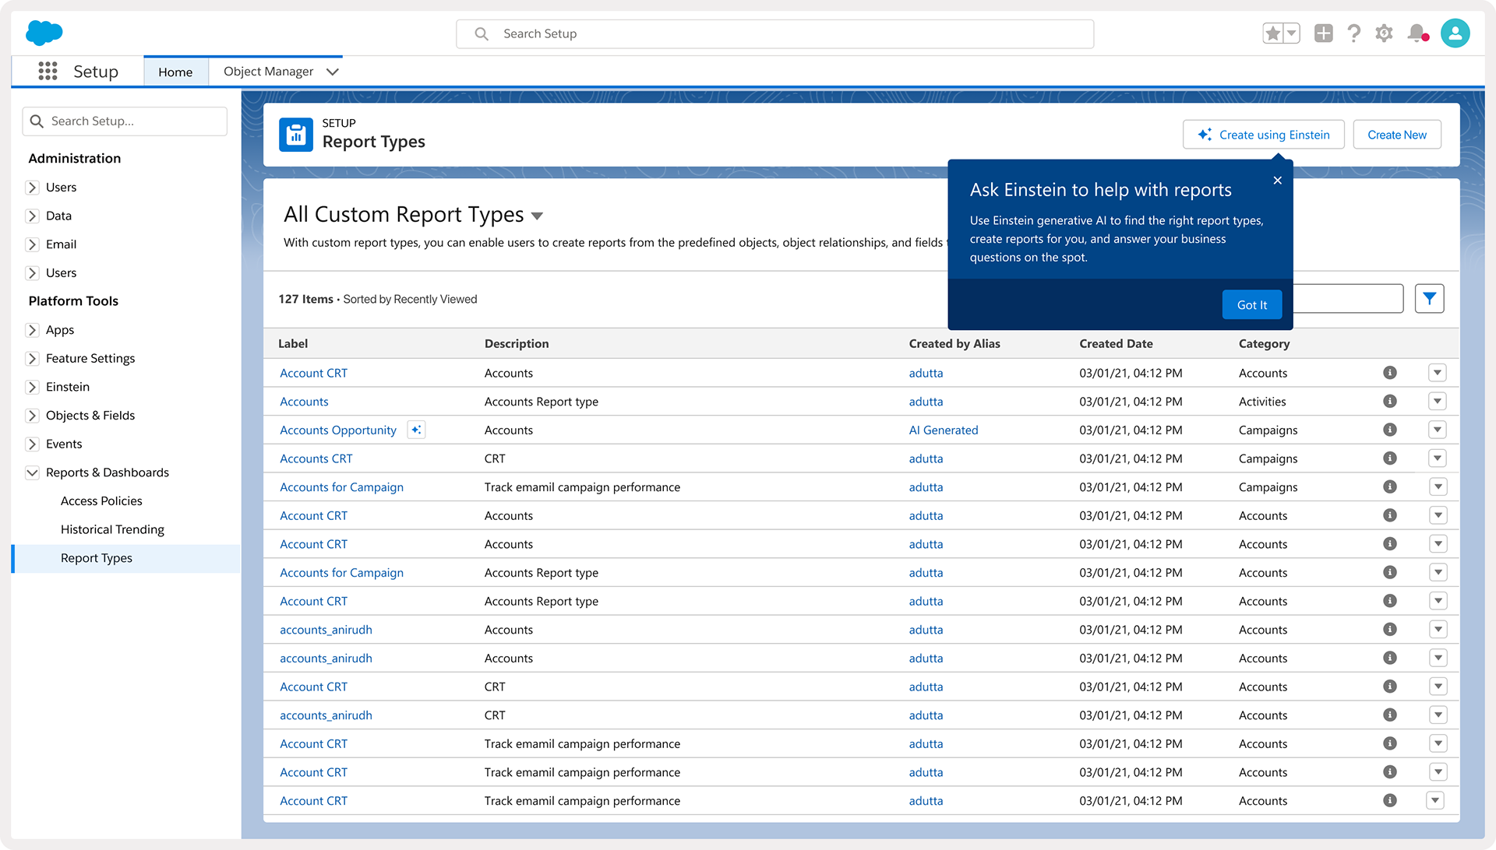Open the Accounts Opportunity report type link

[x=338, y=430]
